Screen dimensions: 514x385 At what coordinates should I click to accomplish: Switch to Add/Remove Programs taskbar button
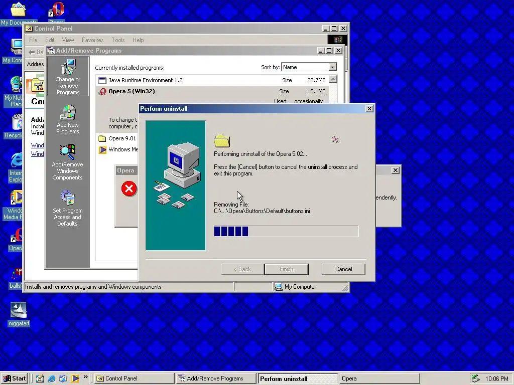[x=215, y=378]
